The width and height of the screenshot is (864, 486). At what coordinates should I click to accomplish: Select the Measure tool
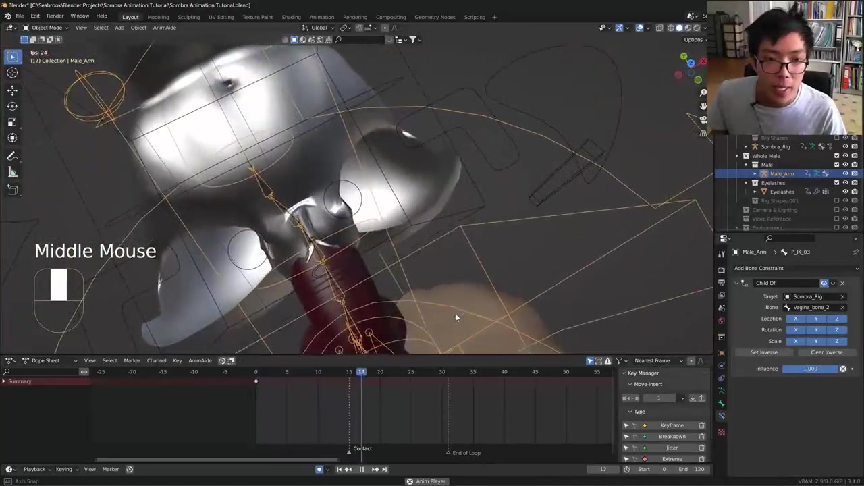click(x=12, y=173)
